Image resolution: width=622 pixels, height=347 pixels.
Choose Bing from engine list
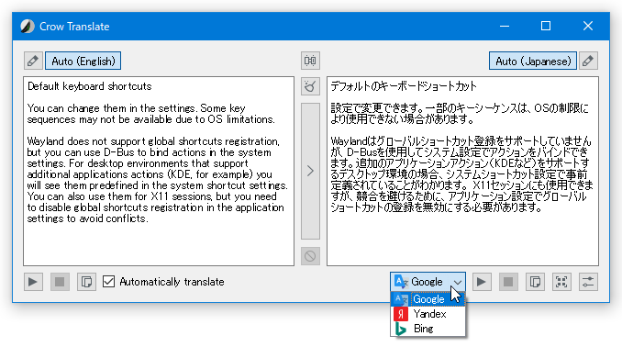[428, 329]
